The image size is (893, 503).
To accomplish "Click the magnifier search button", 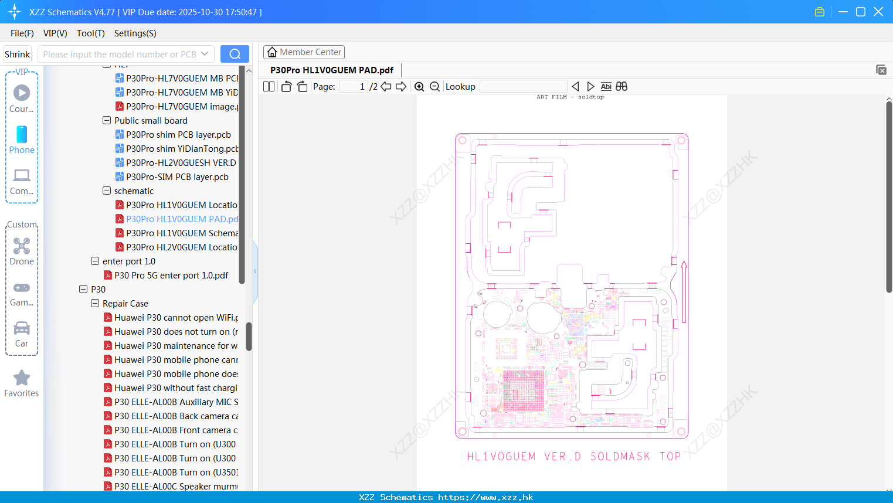I will tap(235, 54).
